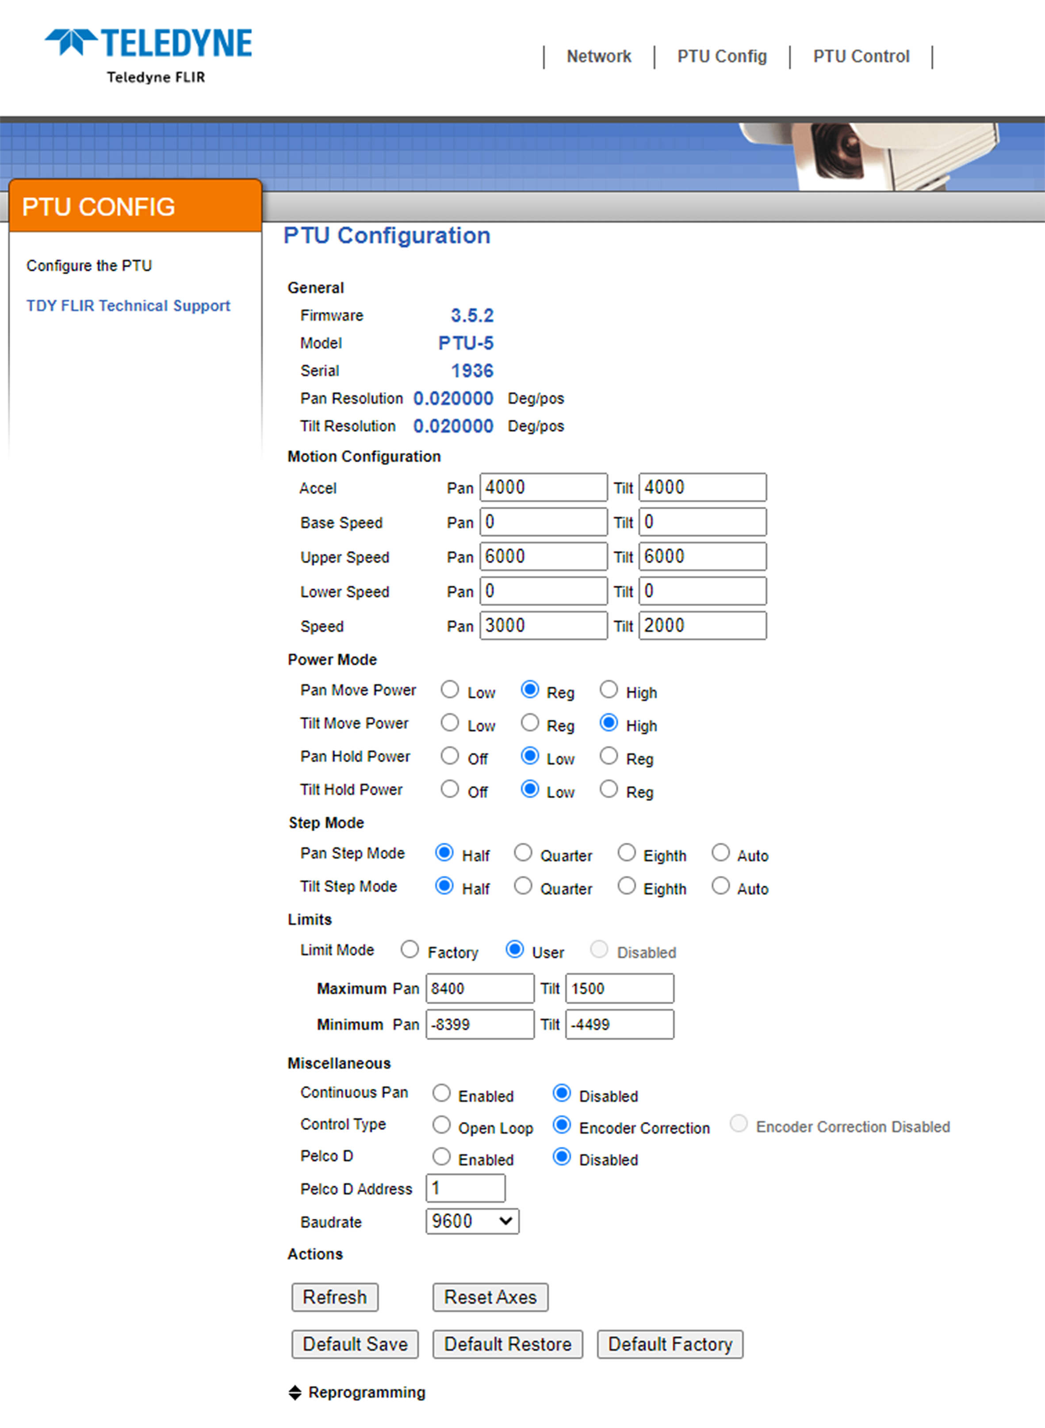
Task: Click the Upper Speed Pan field
Action: (x=544, y=556)
